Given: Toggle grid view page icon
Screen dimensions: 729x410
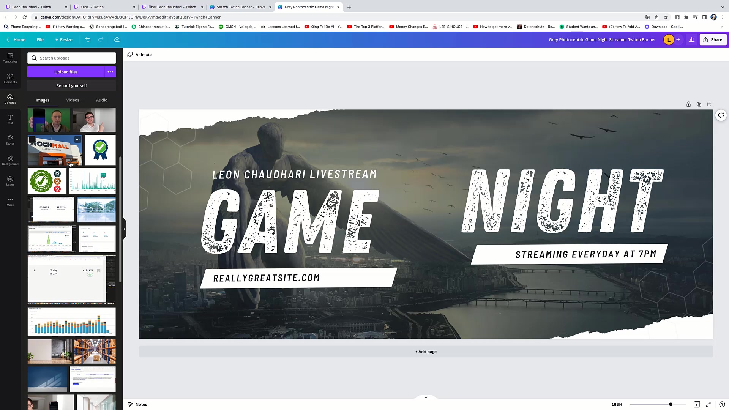Looking at the screenshot, I should pos(696,404).
